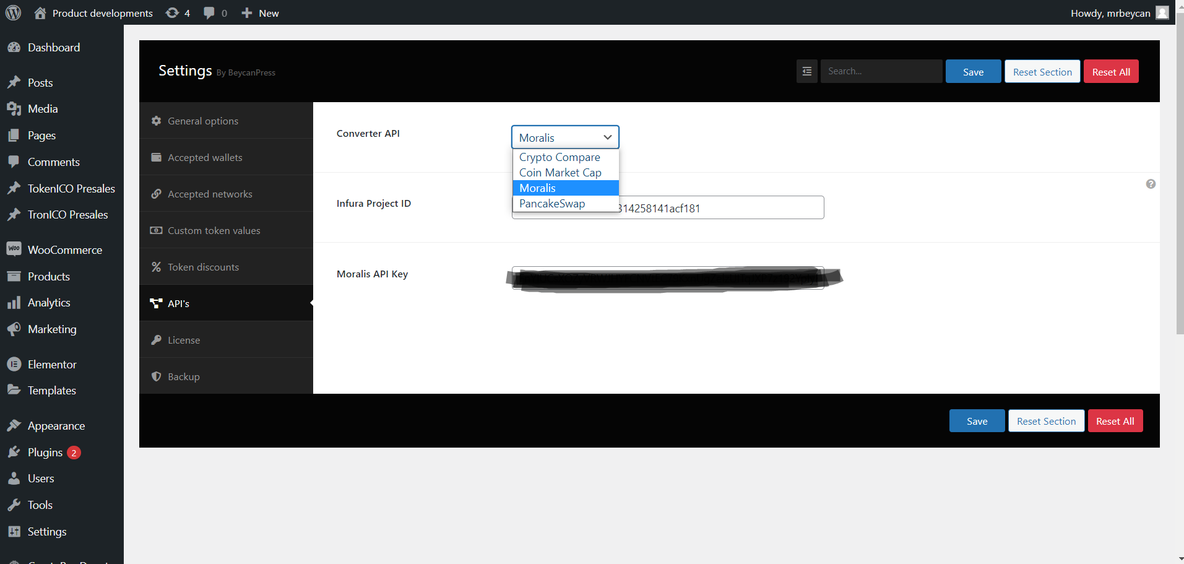Screen dimensions: 1184x564
Task: Click the top Reset All button
Action: 1111,71
